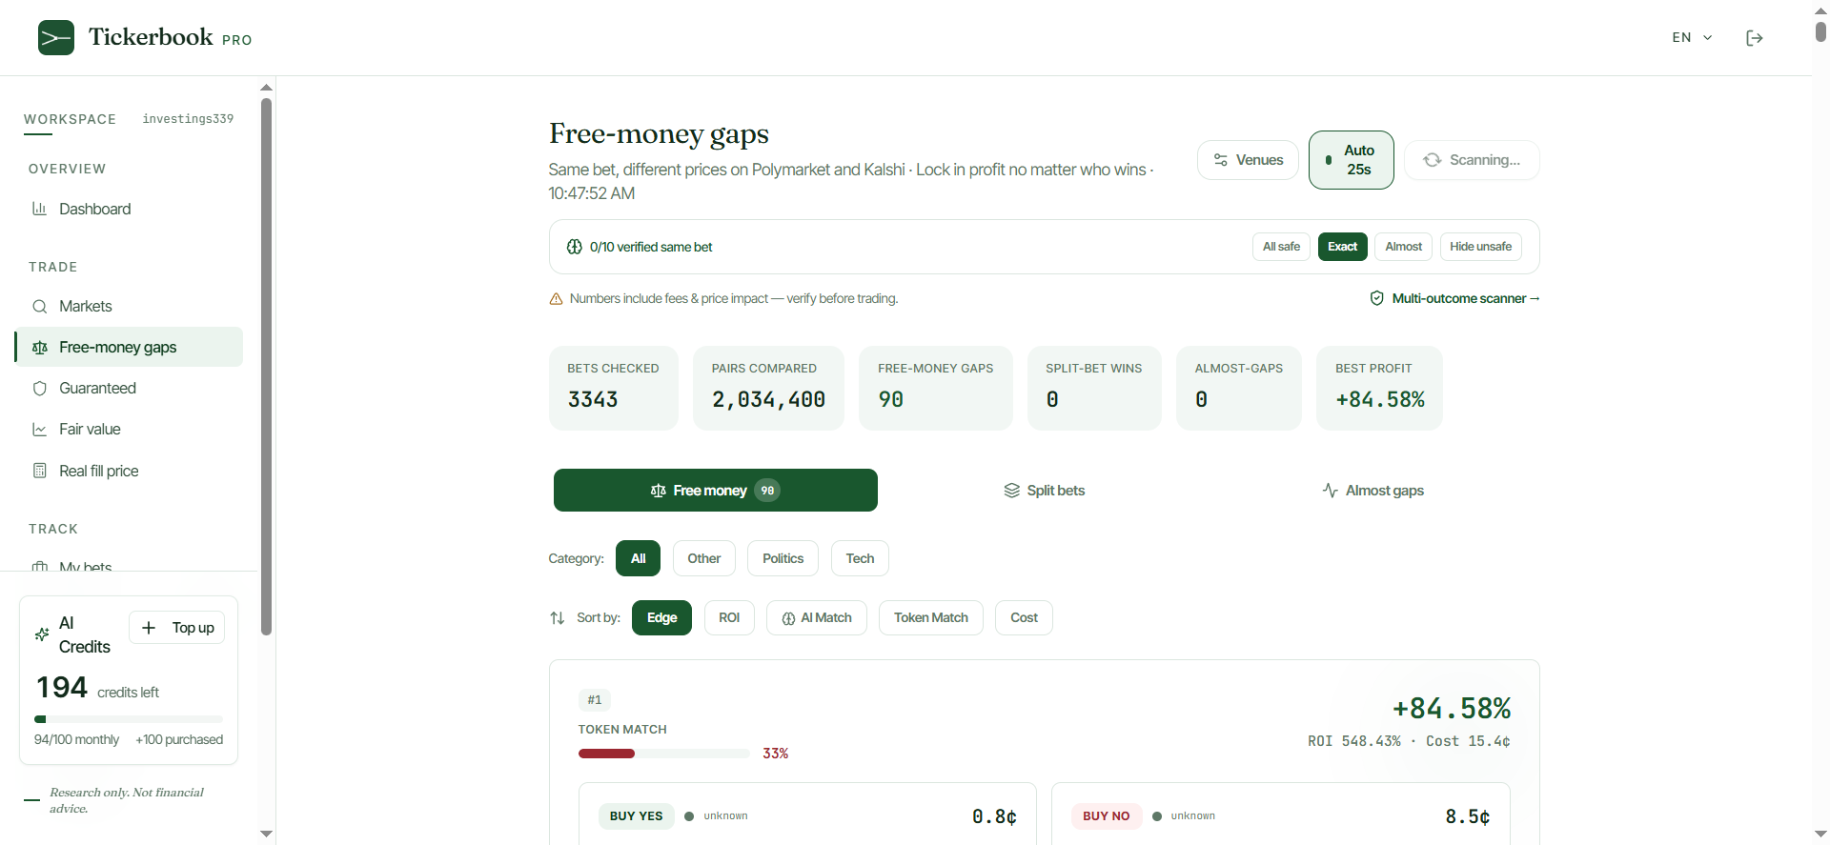
Task: Click the Free-money gaps 90 stat value
Action: [x=891, y=400]
